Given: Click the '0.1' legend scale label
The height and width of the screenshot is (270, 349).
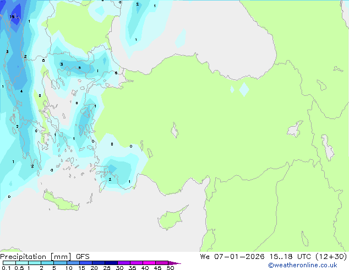Looking at the screenshot, I should pos(6,268).
